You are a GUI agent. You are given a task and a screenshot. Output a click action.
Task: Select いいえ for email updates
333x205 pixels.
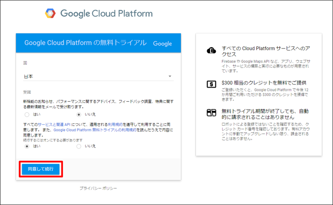tap(78, 115)
